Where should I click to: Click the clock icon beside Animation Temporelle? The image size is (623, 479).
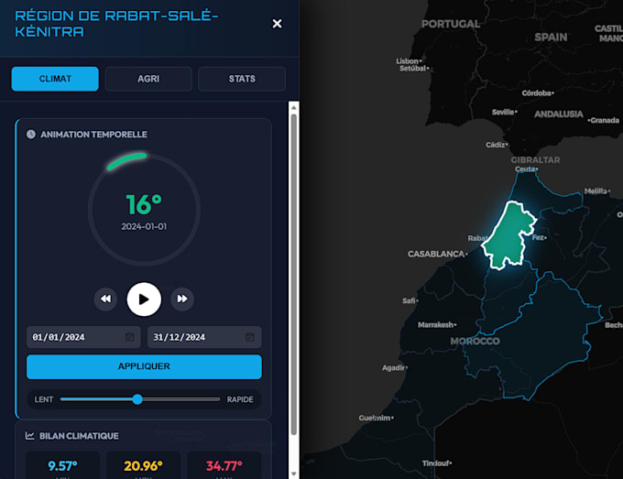(31, 135)
